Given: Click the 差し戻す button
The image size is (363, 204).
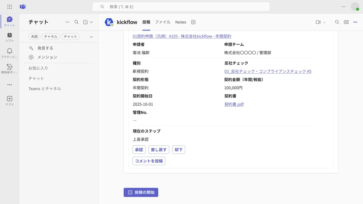Looking at the screenshot, I should [159, 150].
